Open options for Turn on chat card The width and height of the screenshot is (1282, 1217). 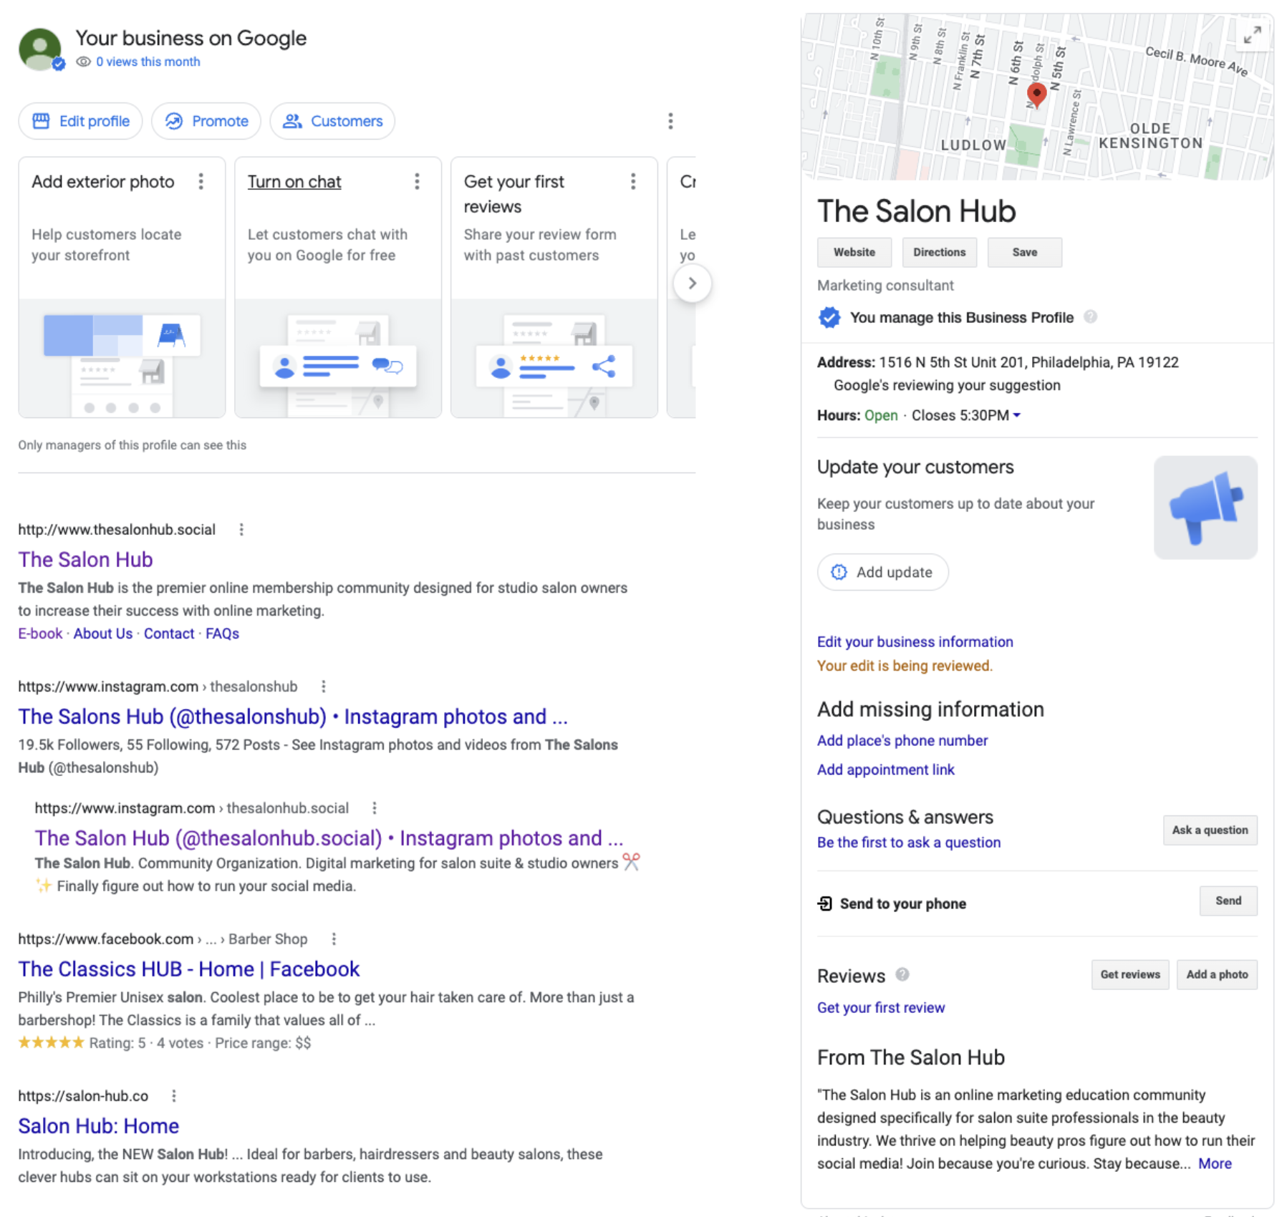(417, 182)
